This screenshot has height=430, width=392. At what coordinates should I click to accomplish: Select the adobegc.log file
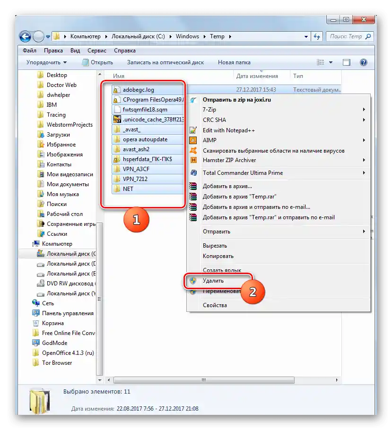(148, 90)
